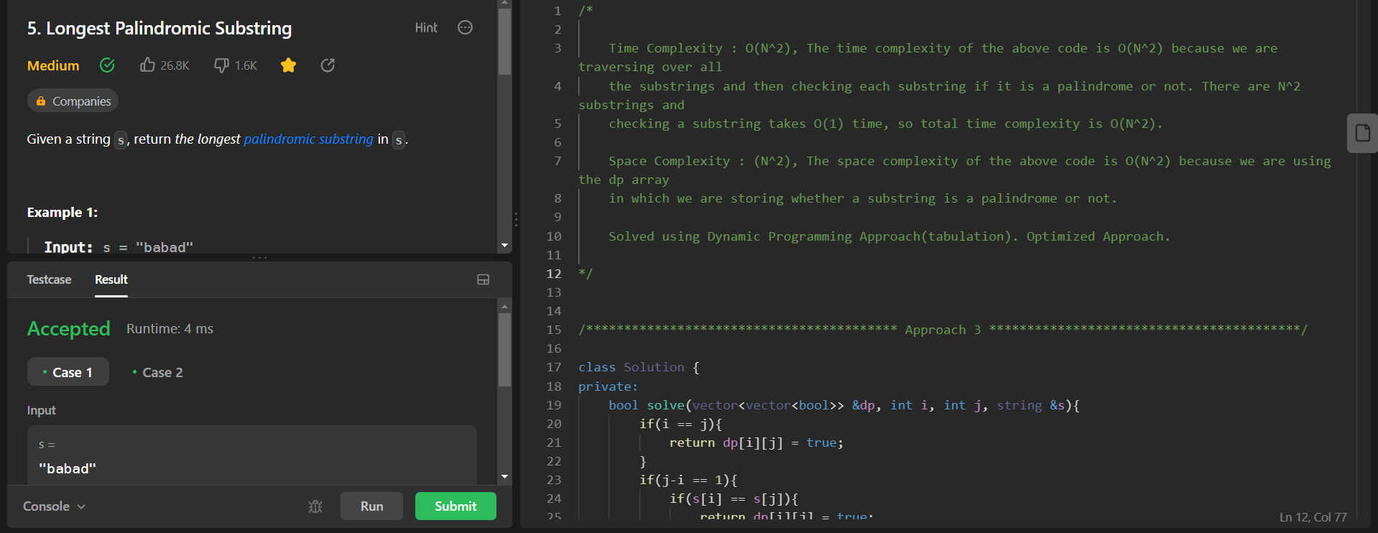The image size is (1378, 533).
Task: Click the description scrollbar down arrow
Action: (505, 246)
